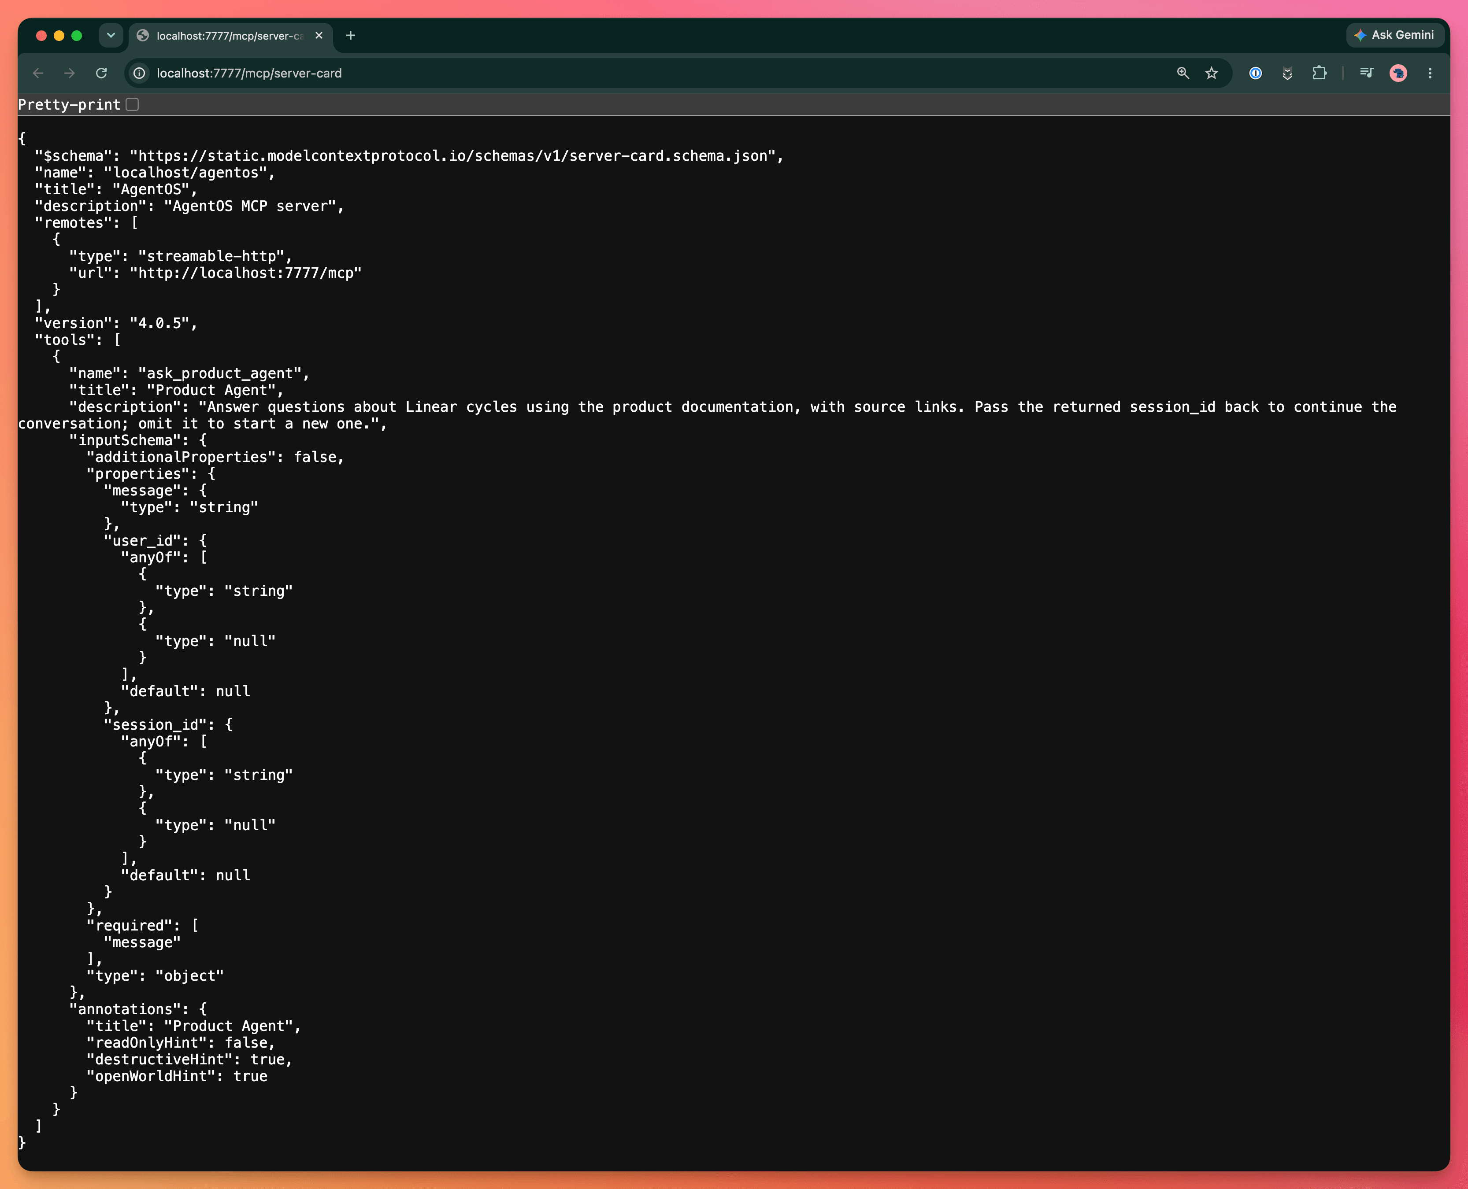1468x1189 pixels.
Task: Close the localhost:7777 tab
Action: tap(319, 36)
